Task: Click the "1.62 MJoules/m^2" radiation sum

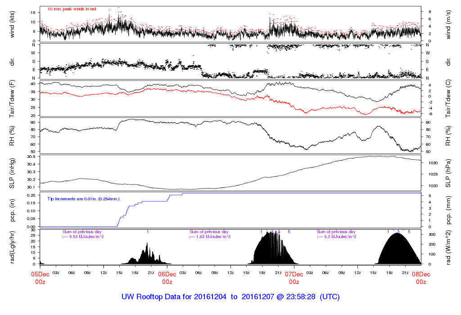Action: pos(213,237)
